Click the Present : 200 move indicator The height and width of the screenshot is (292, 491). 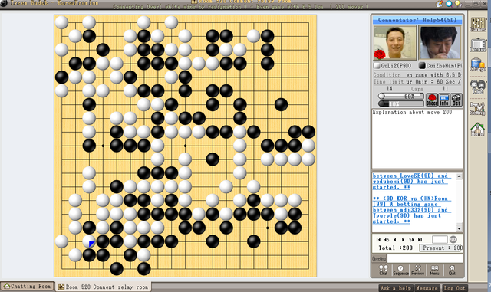tap(441, 248)
